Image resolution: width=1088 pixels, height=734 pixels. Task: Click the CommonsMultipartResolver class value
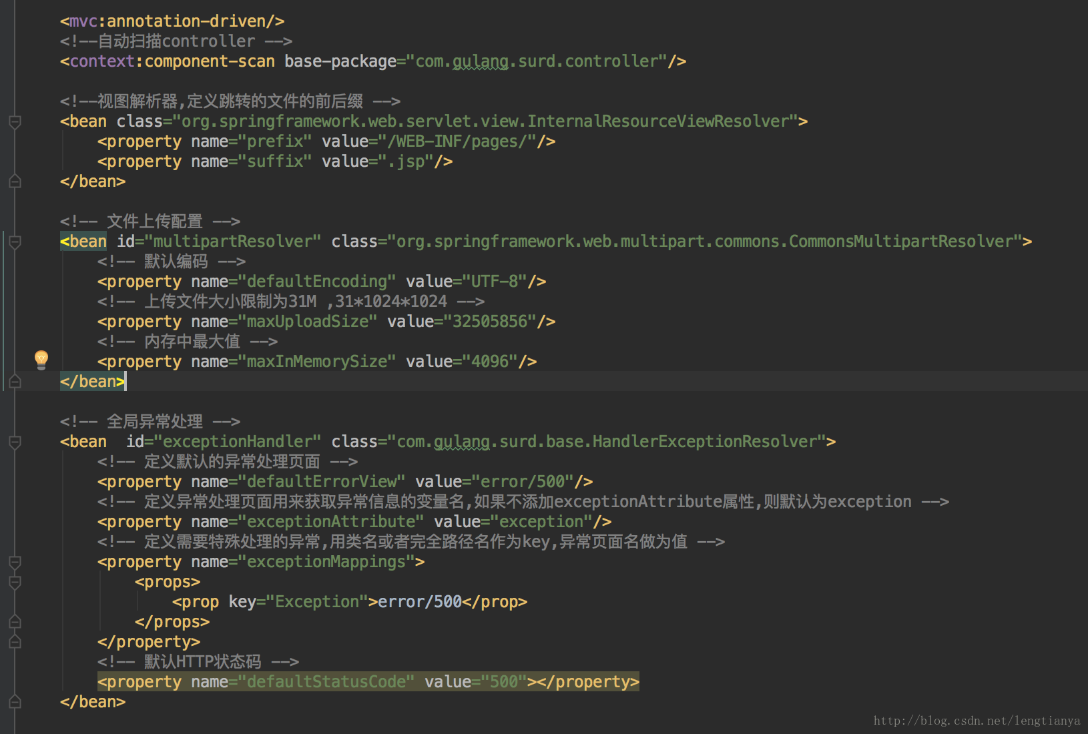coord(705,242)
